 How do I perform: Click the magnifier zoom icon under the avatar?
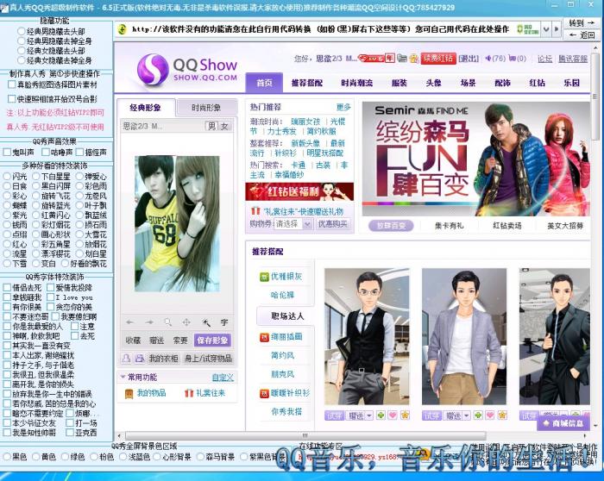[168, 322]
